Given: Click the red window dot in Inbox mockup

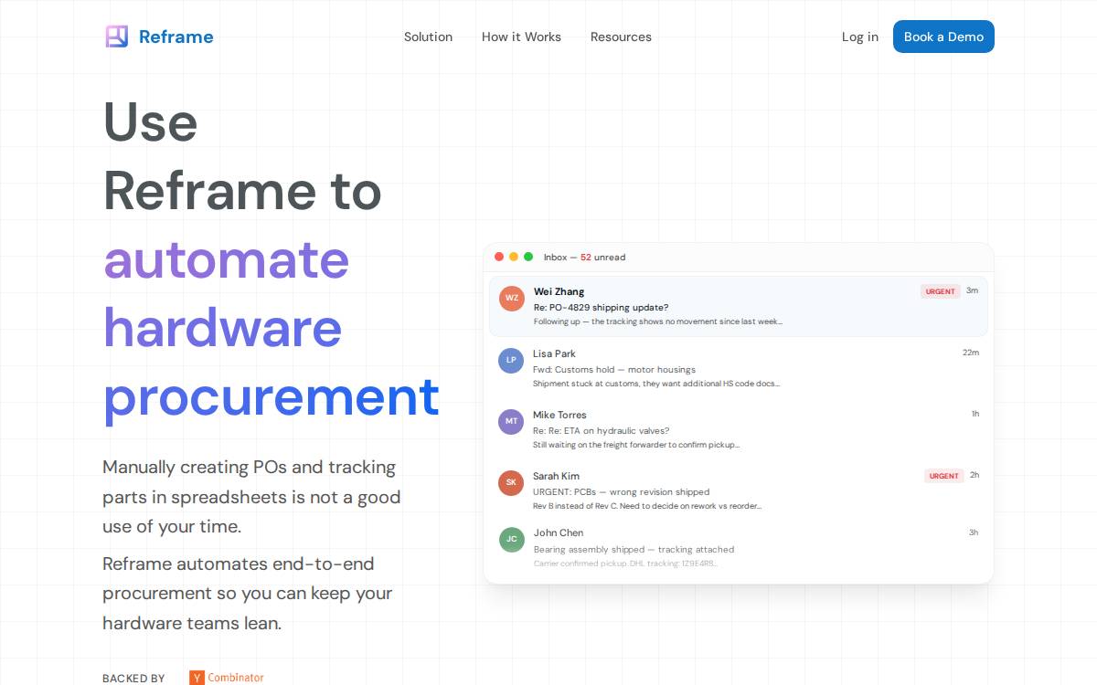Looking at the screenshot, I should 499,257.
